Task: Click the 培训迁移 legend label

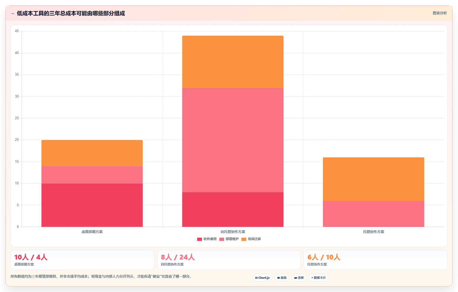Action: (254, 239)
